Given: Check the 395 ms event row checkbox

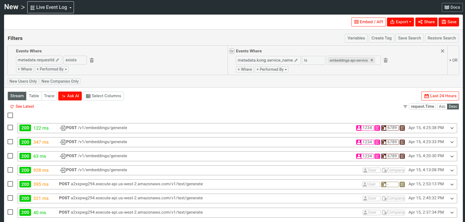Looking at the screenshot, I should click(10, 184).
